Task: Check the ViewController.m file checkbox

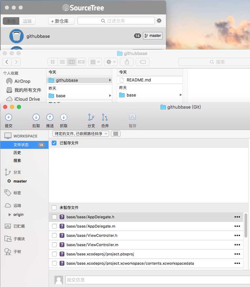Action: (54, 245)
